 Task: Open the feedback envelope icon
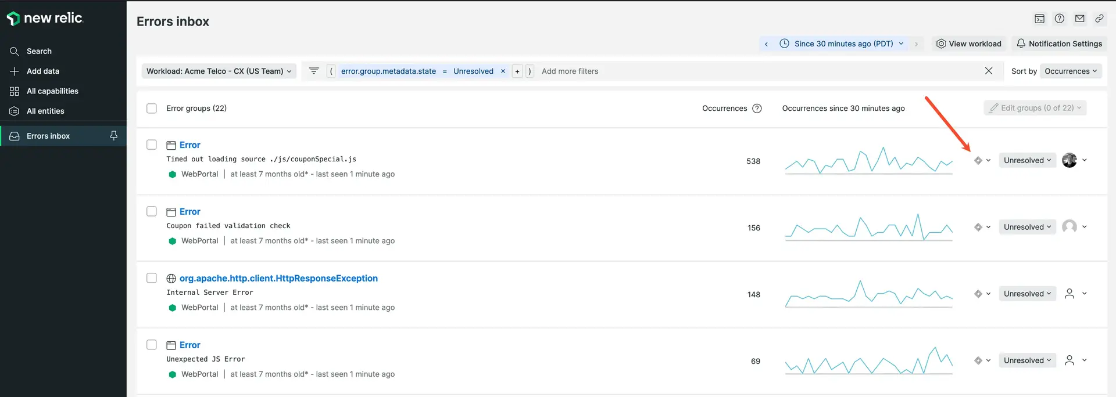click(1079, 19)
